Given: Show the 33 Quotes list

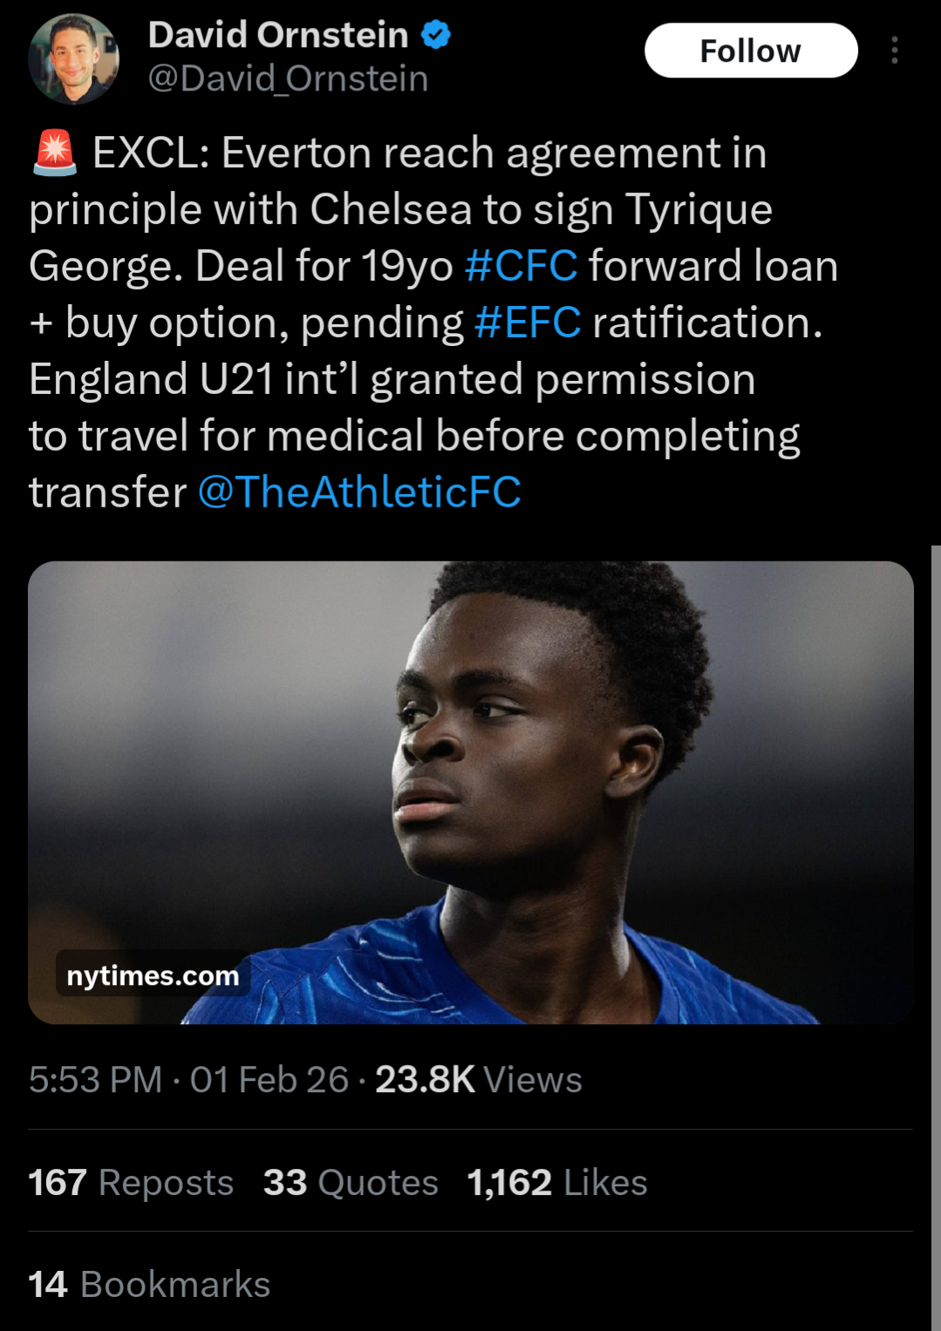Looking at the screenshot, I should pos(351,1183).
